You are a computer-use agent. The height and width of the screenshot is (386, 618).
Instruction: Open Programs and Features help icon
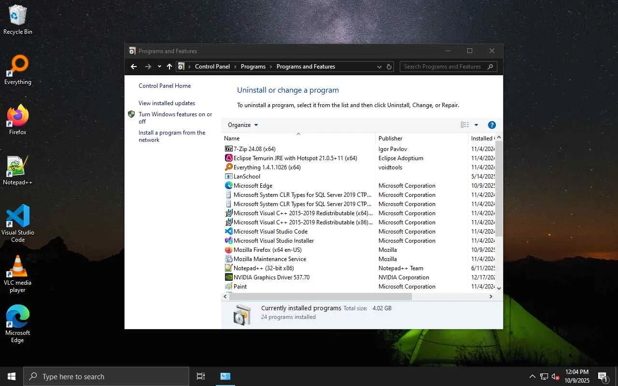pyautogui.click(x=492, y=125)
